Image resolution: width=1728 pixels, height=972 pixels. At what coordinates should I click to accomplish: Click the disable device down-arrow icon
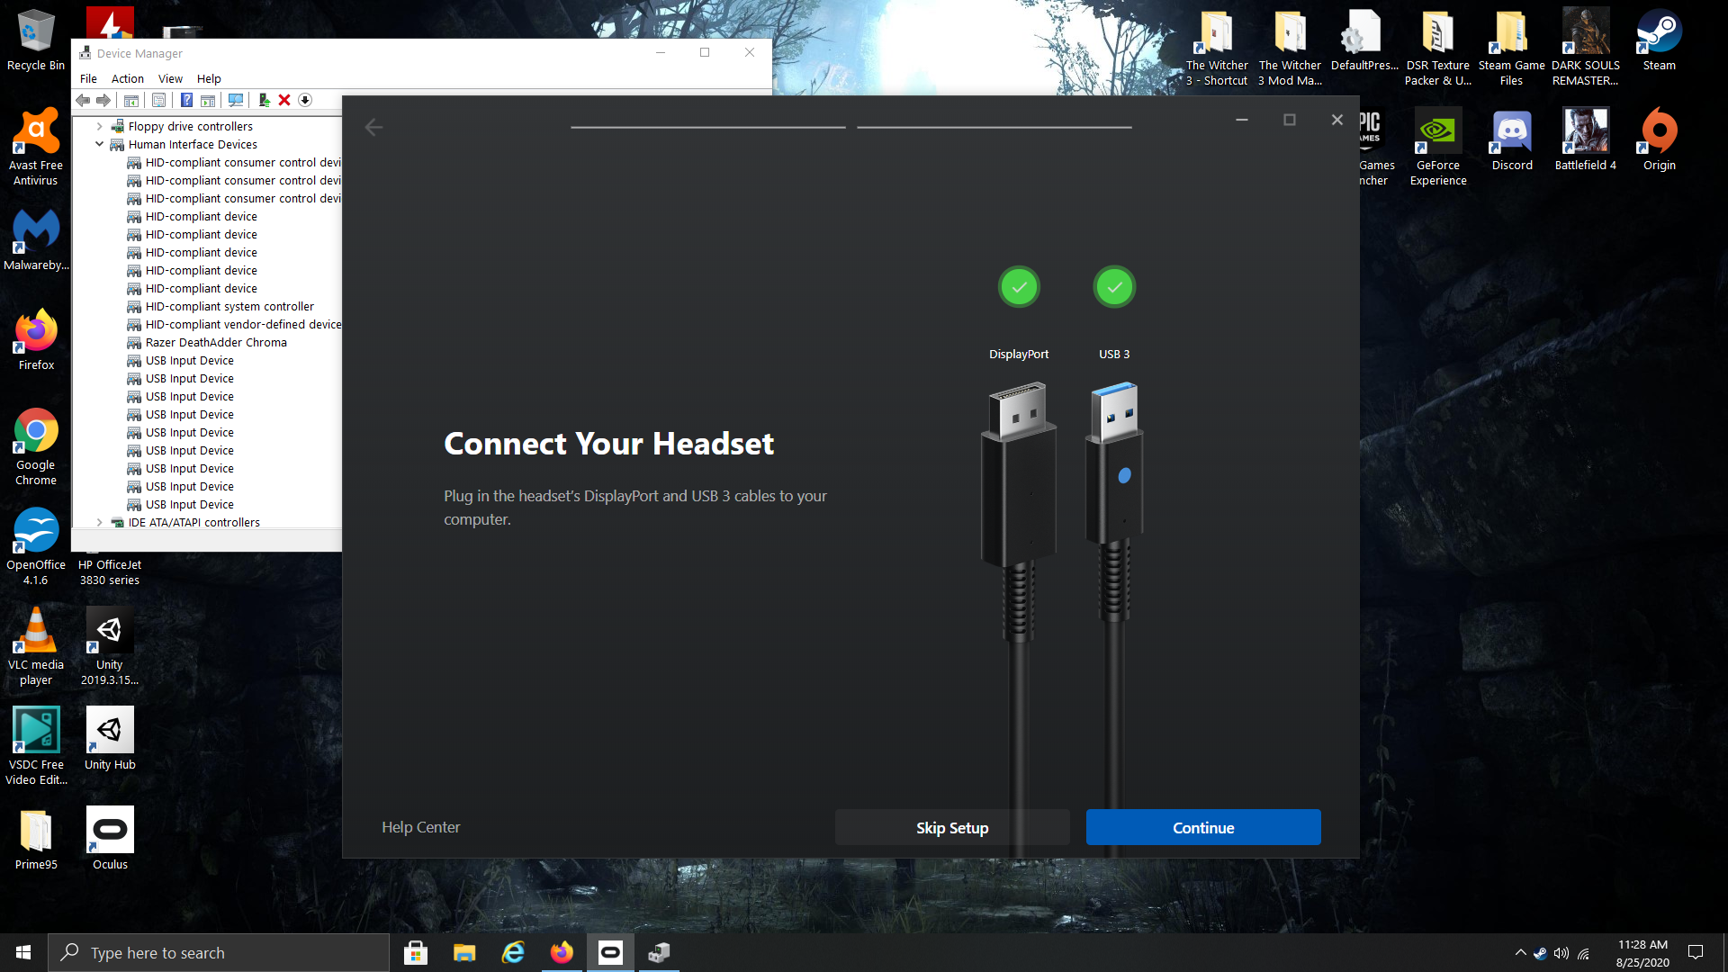[305, 100]
